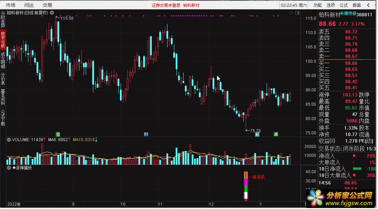Screen dimensions: 378x209
Task: Toggle the panel layout icon atop chart
Action: click(297, 13)
